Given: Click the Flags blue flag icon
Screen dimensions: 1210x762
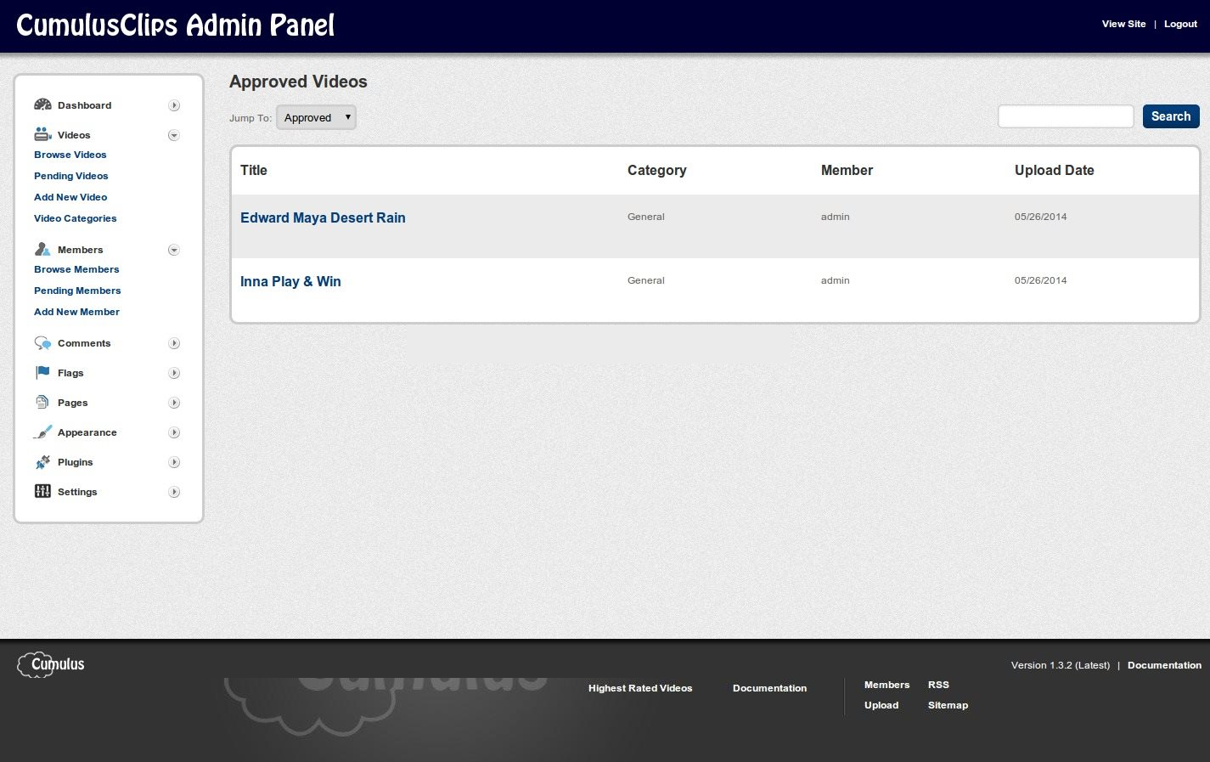Looking at the screenshot, I should click(x=42, y=372).
